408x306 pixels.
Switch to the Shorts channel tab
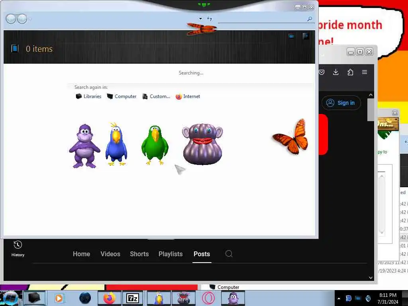pyautogui.click(x=139, y=254)
